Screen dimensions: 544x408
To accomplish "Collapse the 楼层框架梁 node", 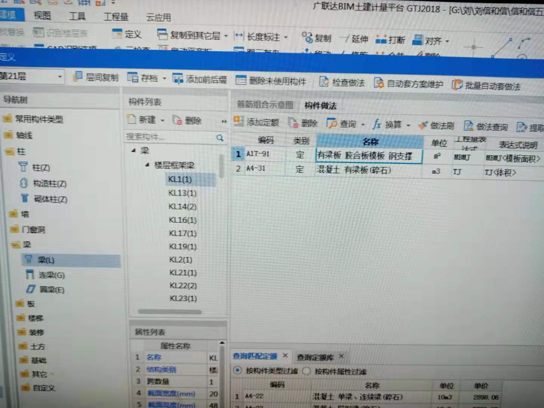I will coord(147,165).
